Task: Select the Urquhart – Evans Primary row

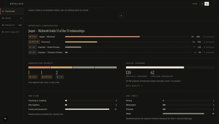Action: click(121, 47)
